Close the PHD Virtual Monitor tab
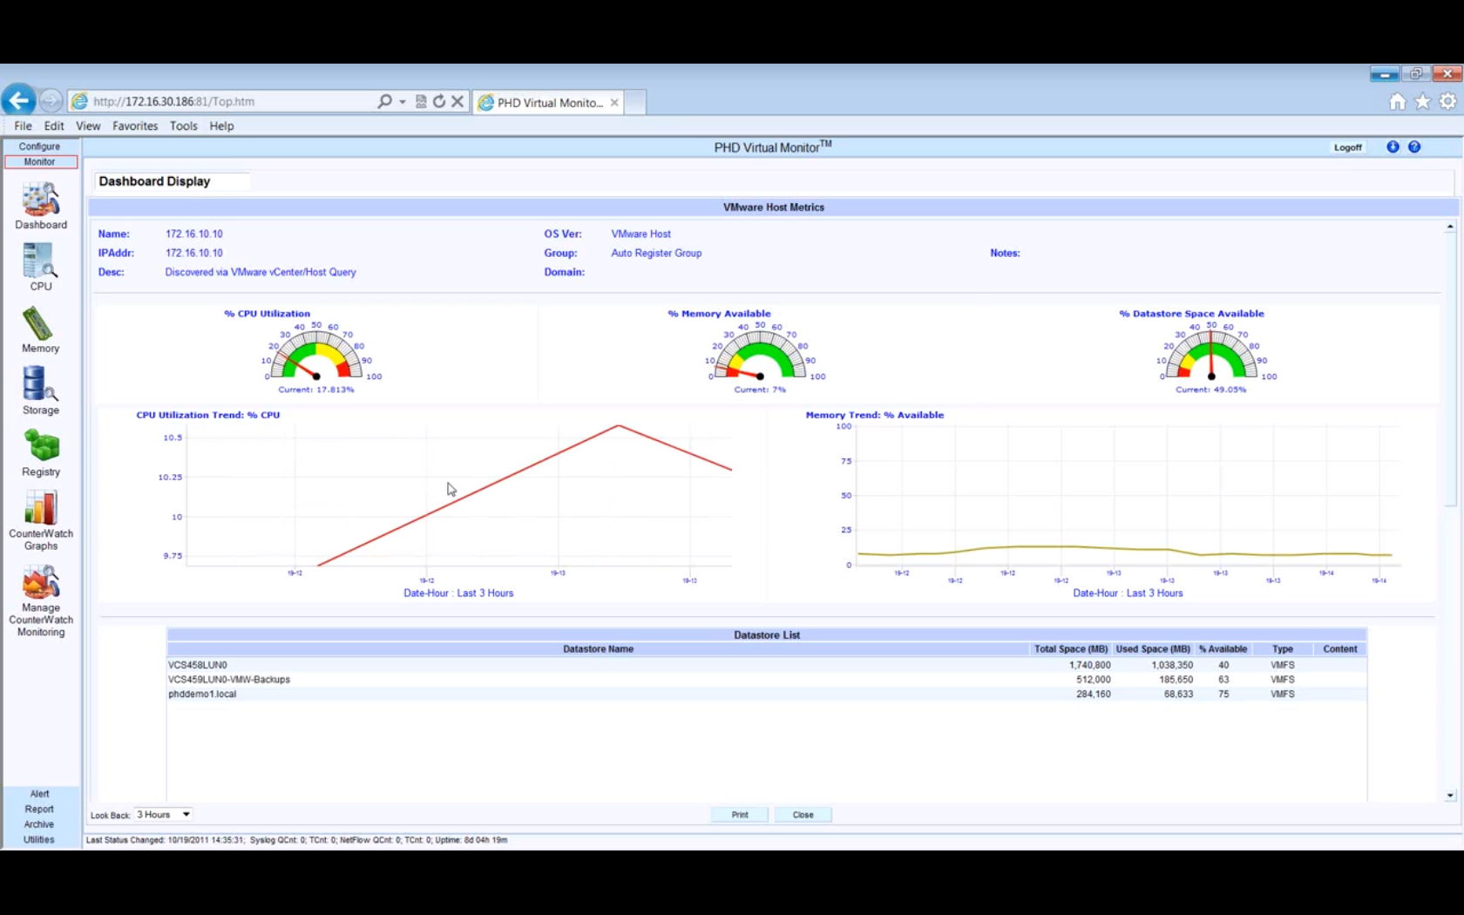This screenshot has height=915, width=1464. click(614, 103)
